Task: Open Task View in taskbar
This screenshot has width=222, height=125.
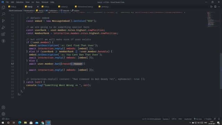Action: click(x=14, y=123)
